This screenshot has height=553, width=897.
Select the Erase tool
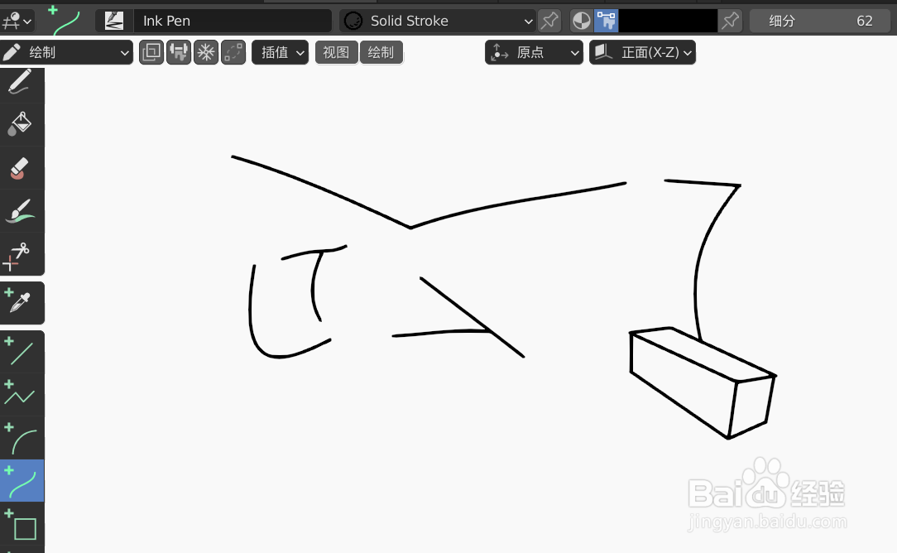(x=22, y=168)
